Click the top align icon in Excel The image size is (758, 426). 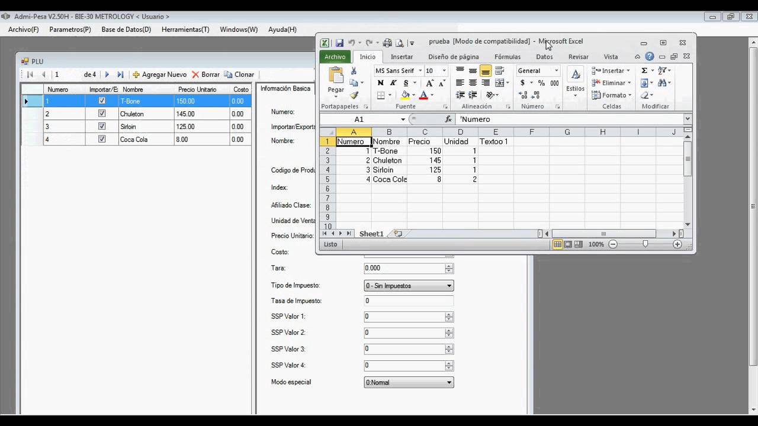460,70
